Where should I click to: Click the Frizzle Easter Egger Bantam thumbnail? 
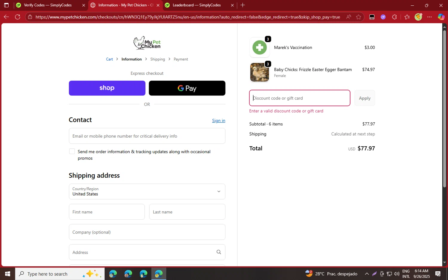click(260, 72)
